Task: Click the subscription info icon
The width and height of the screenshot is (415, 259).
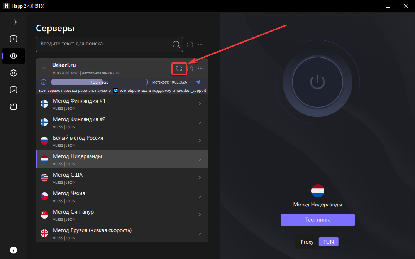Action: point(44,82)
